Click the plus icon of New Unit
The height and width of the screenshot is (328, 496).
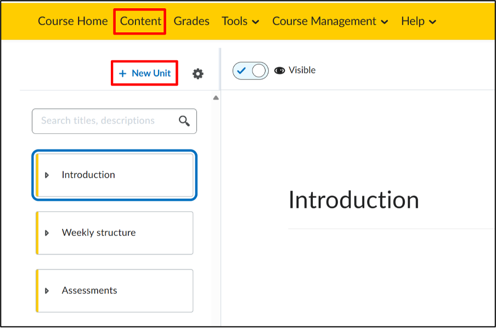122,73
